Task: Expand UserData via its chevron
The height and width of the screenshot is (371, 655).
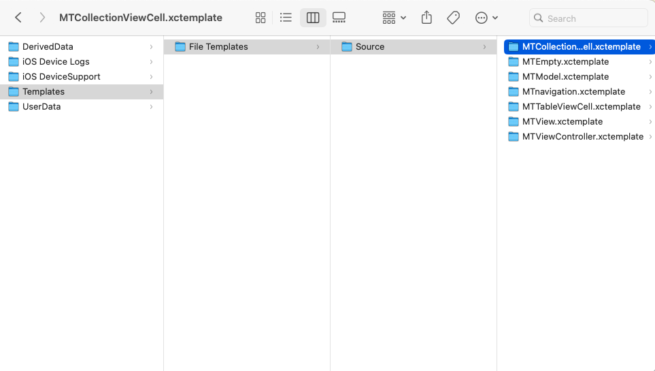Action: coord(151,107)
